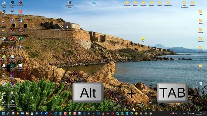Select Google Earth Pro desktop shortcut
The image size is (207, 116).
coord(4,40)
